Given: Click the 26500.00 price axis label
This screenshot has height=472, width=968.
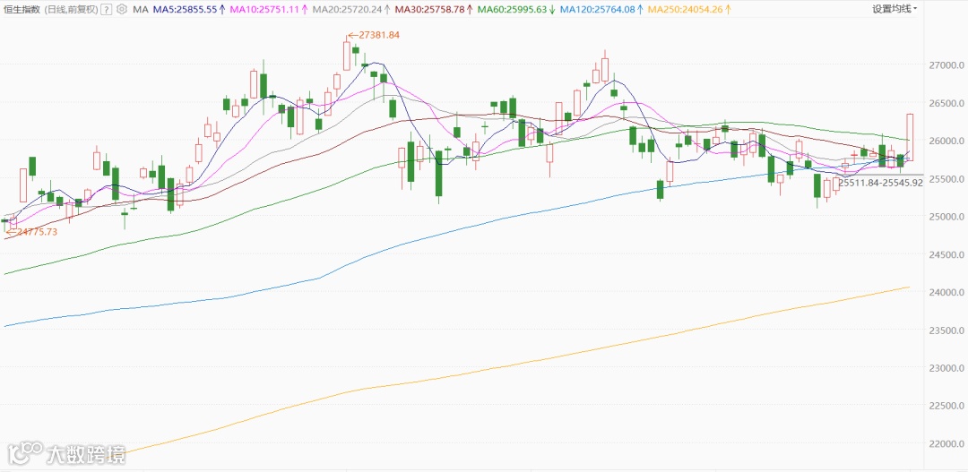Looking at the screenshot, I should (946, 103).
